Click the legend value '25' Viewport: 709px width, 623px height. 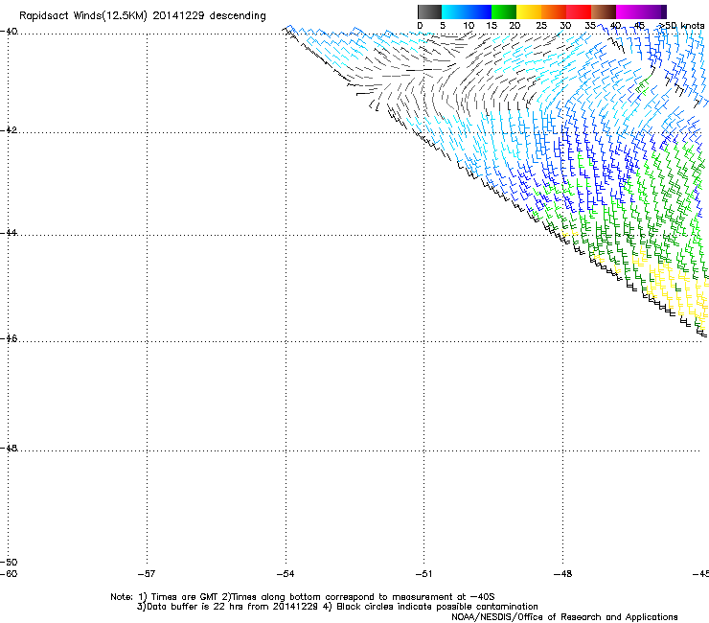pyautogui.click(x=541, y=26)
